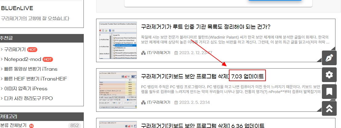Click the double-chevron scroll-to-top button
Viewport: 341px width, 128px height.
[329, 108]
